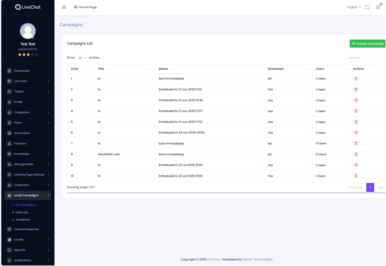Toggle the select-all checkbox in header
386x266 pixels.
[88, 69]
